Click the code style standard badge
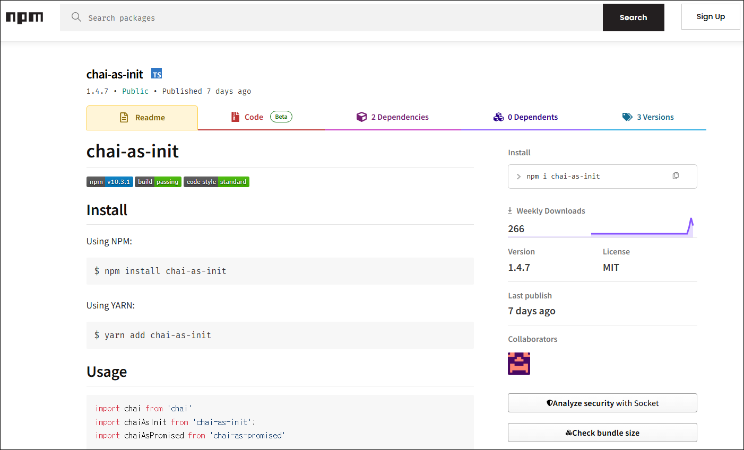Viewport: 744px width, 450px height. (217, 182)
